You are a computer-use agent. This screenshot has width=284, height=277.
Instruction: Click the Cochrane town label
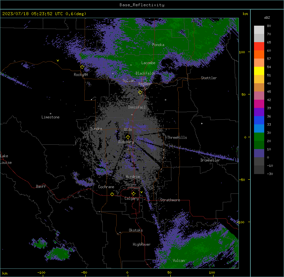[106, 187]
